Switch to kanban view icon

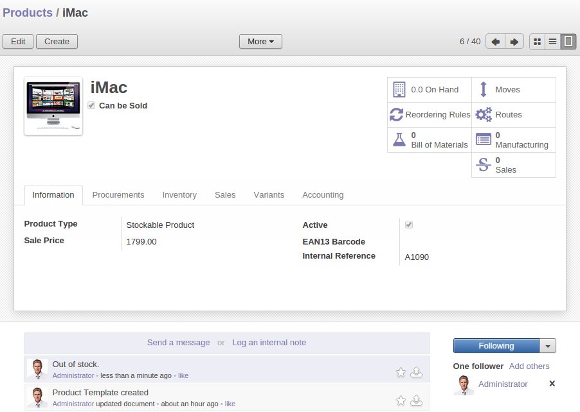[x=537, y=41]
